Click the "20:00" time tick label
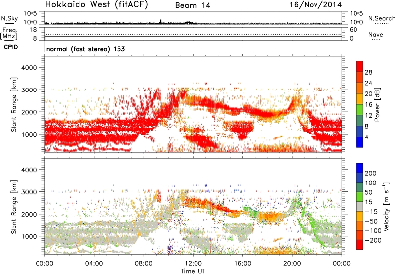The height and width of the screenshot is (274, 395). [292, 264]
